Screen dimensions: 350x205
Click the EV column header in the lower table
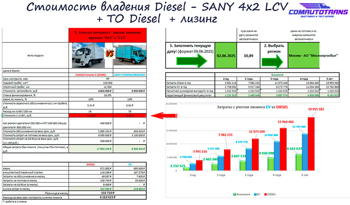click(130, 164)
